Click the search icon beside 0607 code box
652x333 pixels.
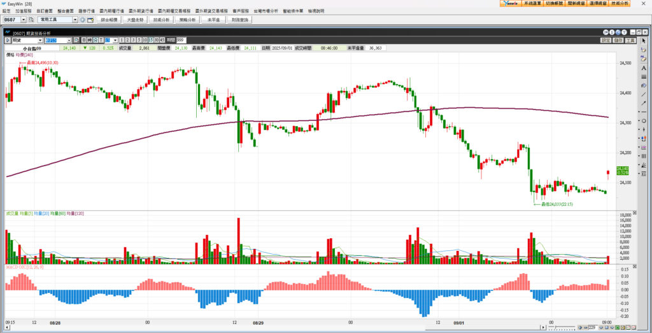[x=31, y=20]
